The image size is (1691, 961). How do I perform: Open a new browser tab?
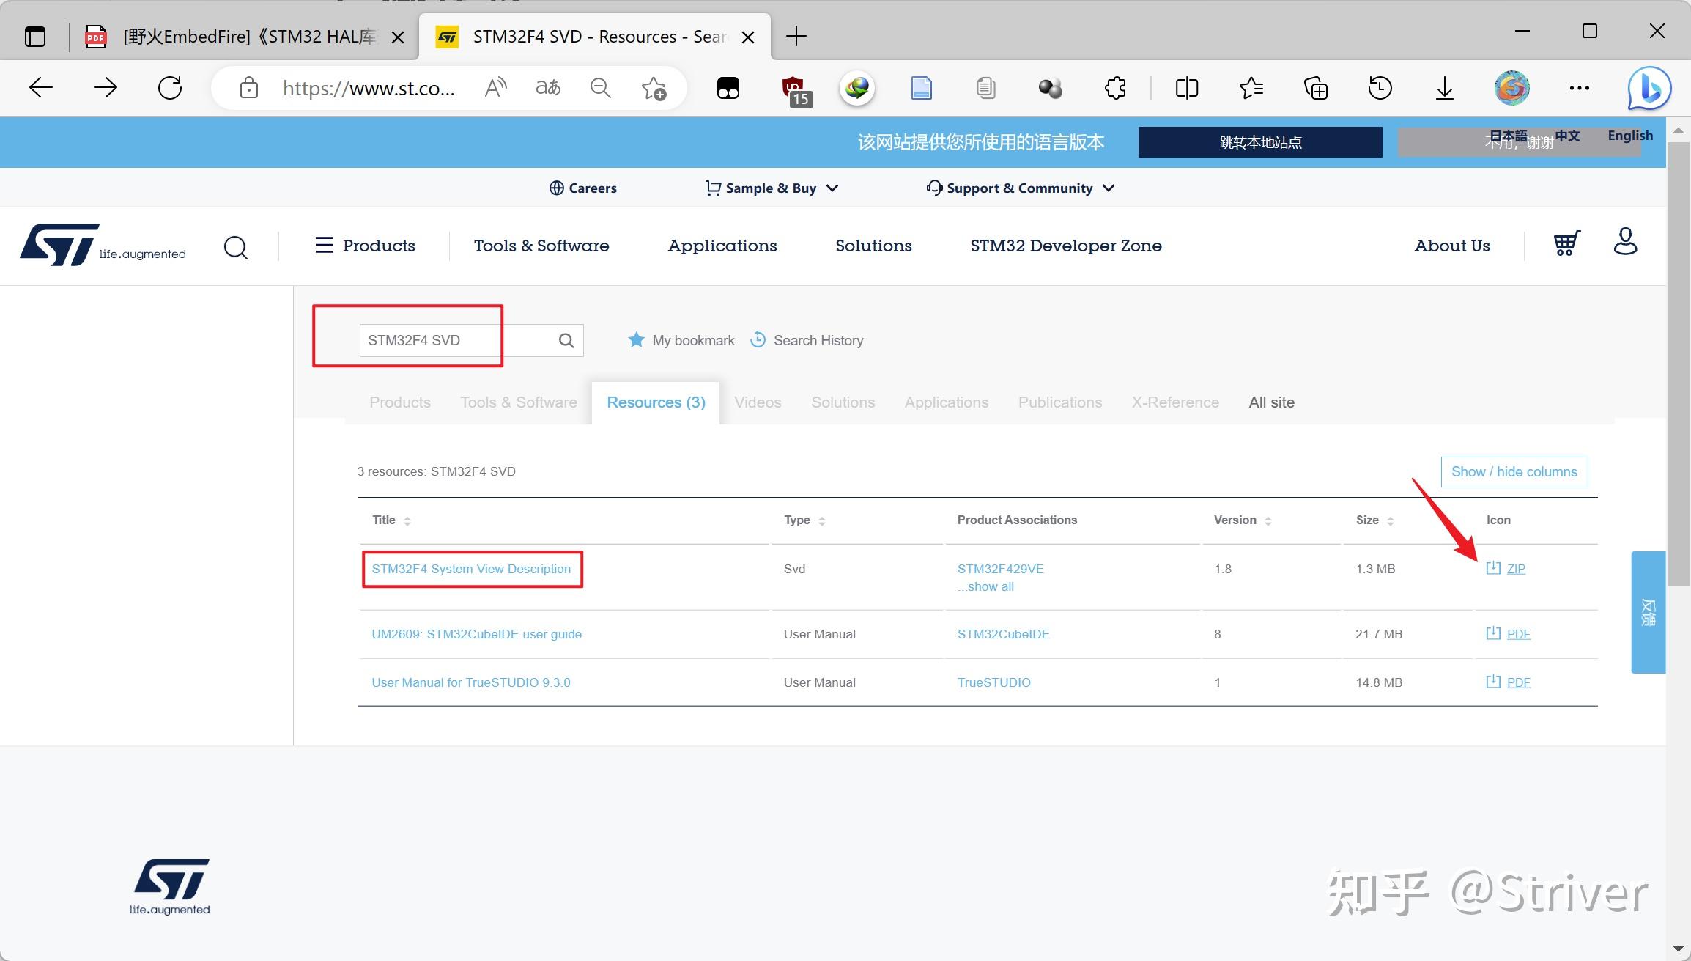click(796, 36)
